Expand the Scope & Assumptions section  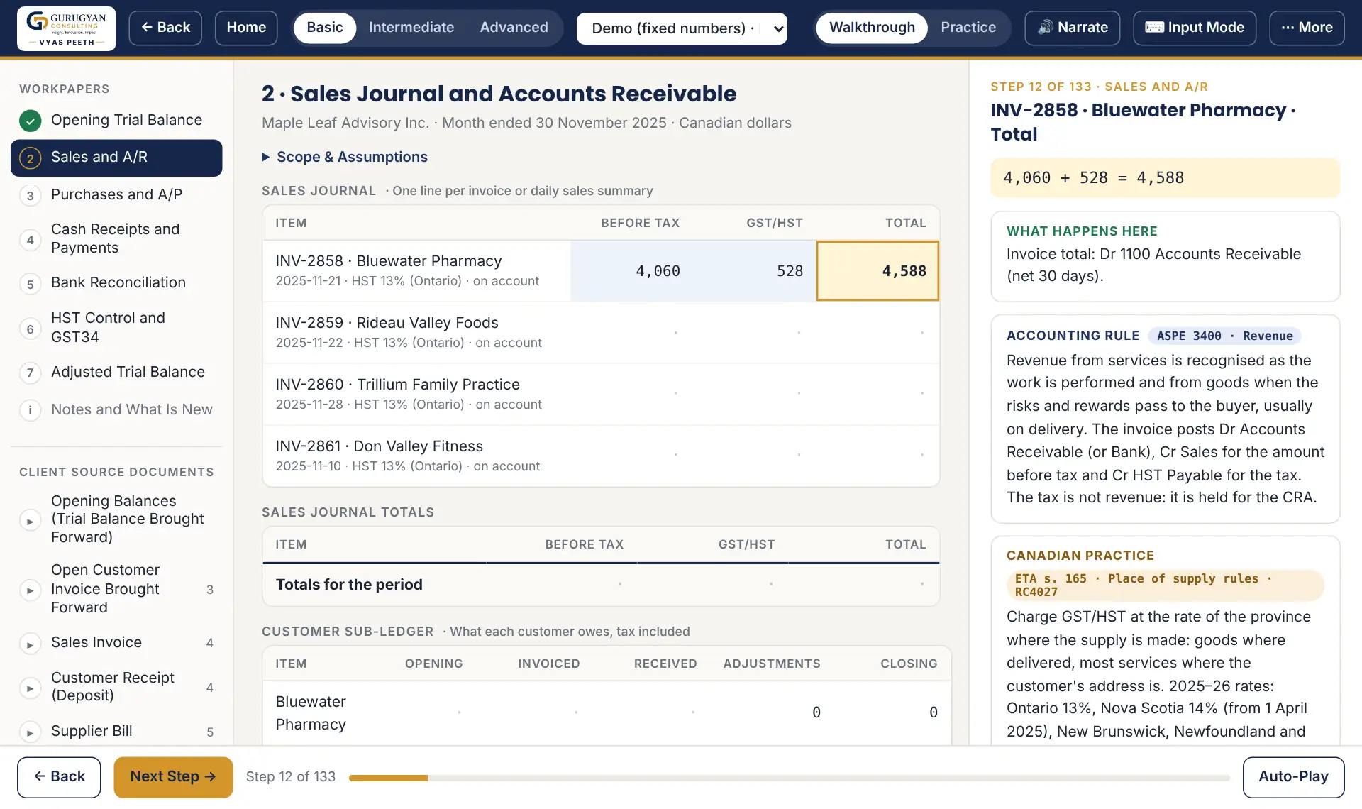tap(345, 157)
